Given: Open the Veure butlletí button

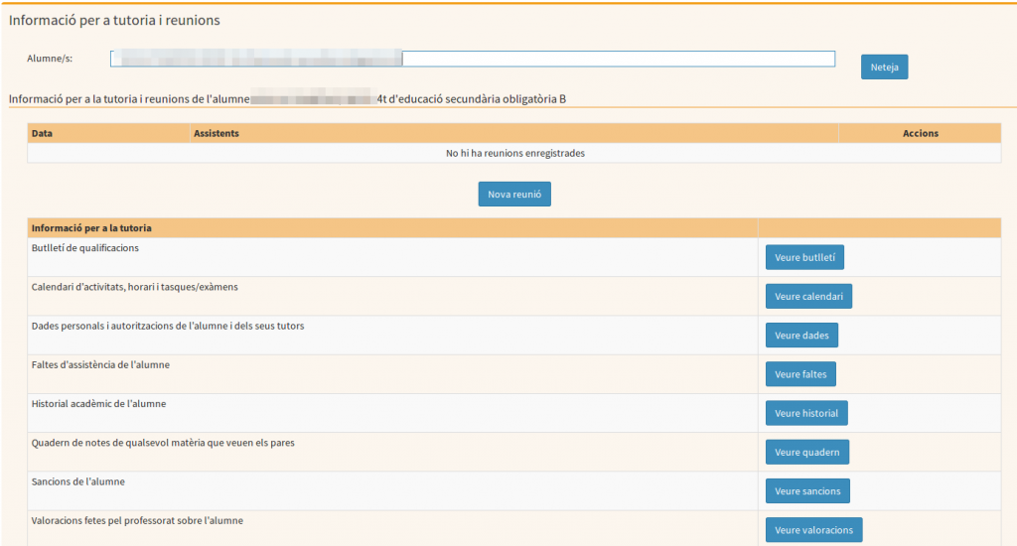Looking at the screenshot, I should 804,258.
